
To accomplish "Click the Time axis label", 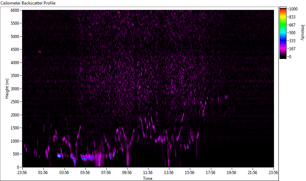I will pyautogui.click(x=148, y=179).
